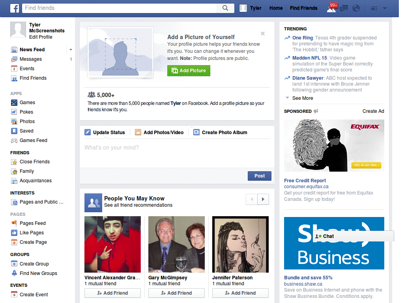Open See all friend recommendations link

coord(138,205)
